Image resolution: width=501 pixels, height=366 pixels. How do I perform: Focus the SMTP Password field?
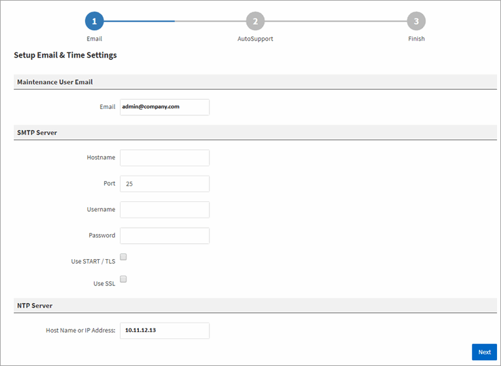[164, 235]
